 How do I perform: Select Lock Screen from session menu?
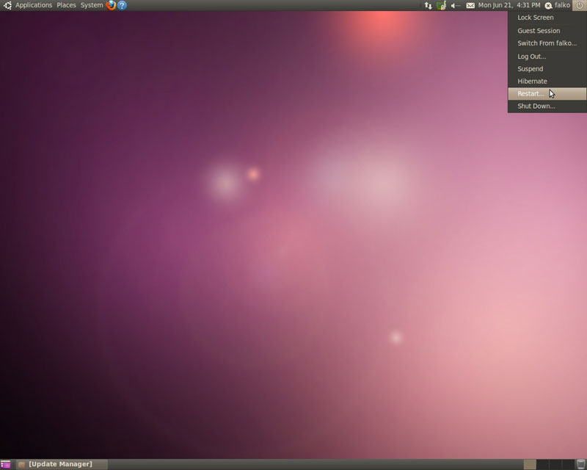pyautogui.click(x=547, y=18)
